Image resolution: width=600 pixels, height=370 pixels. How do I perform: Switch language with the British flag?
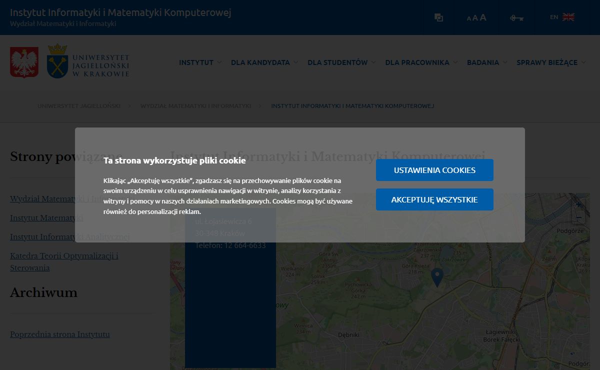[568, 17]
